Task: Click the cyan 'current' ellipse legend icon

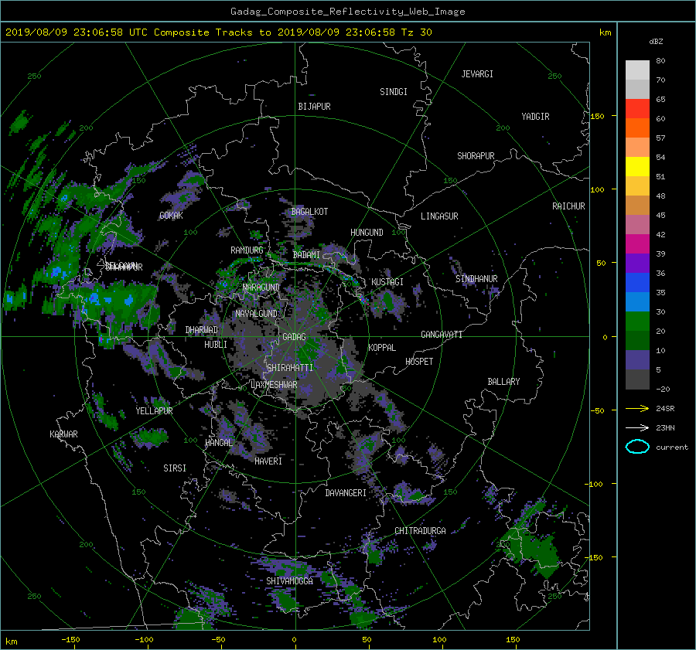Action: [x=637, y=447]
